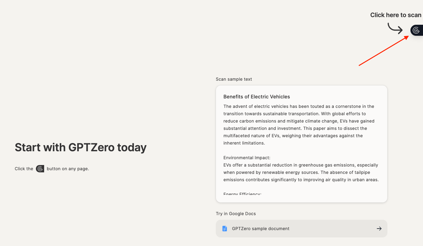423x246 pixels.
Task: Click the blue Google Docs file icon
Action: click(225, 229)
